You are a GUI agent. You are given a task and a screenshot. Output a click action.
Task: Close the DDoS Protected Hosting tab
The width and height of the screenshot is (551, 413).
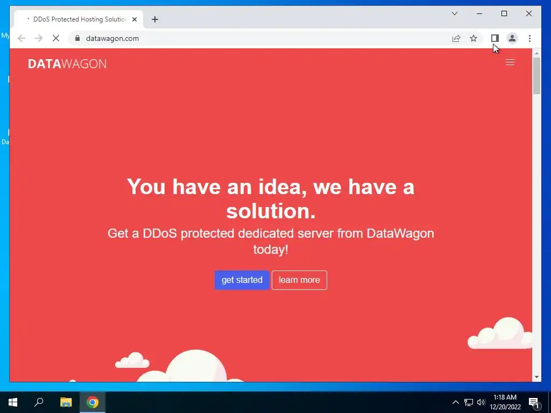point(134,19)
